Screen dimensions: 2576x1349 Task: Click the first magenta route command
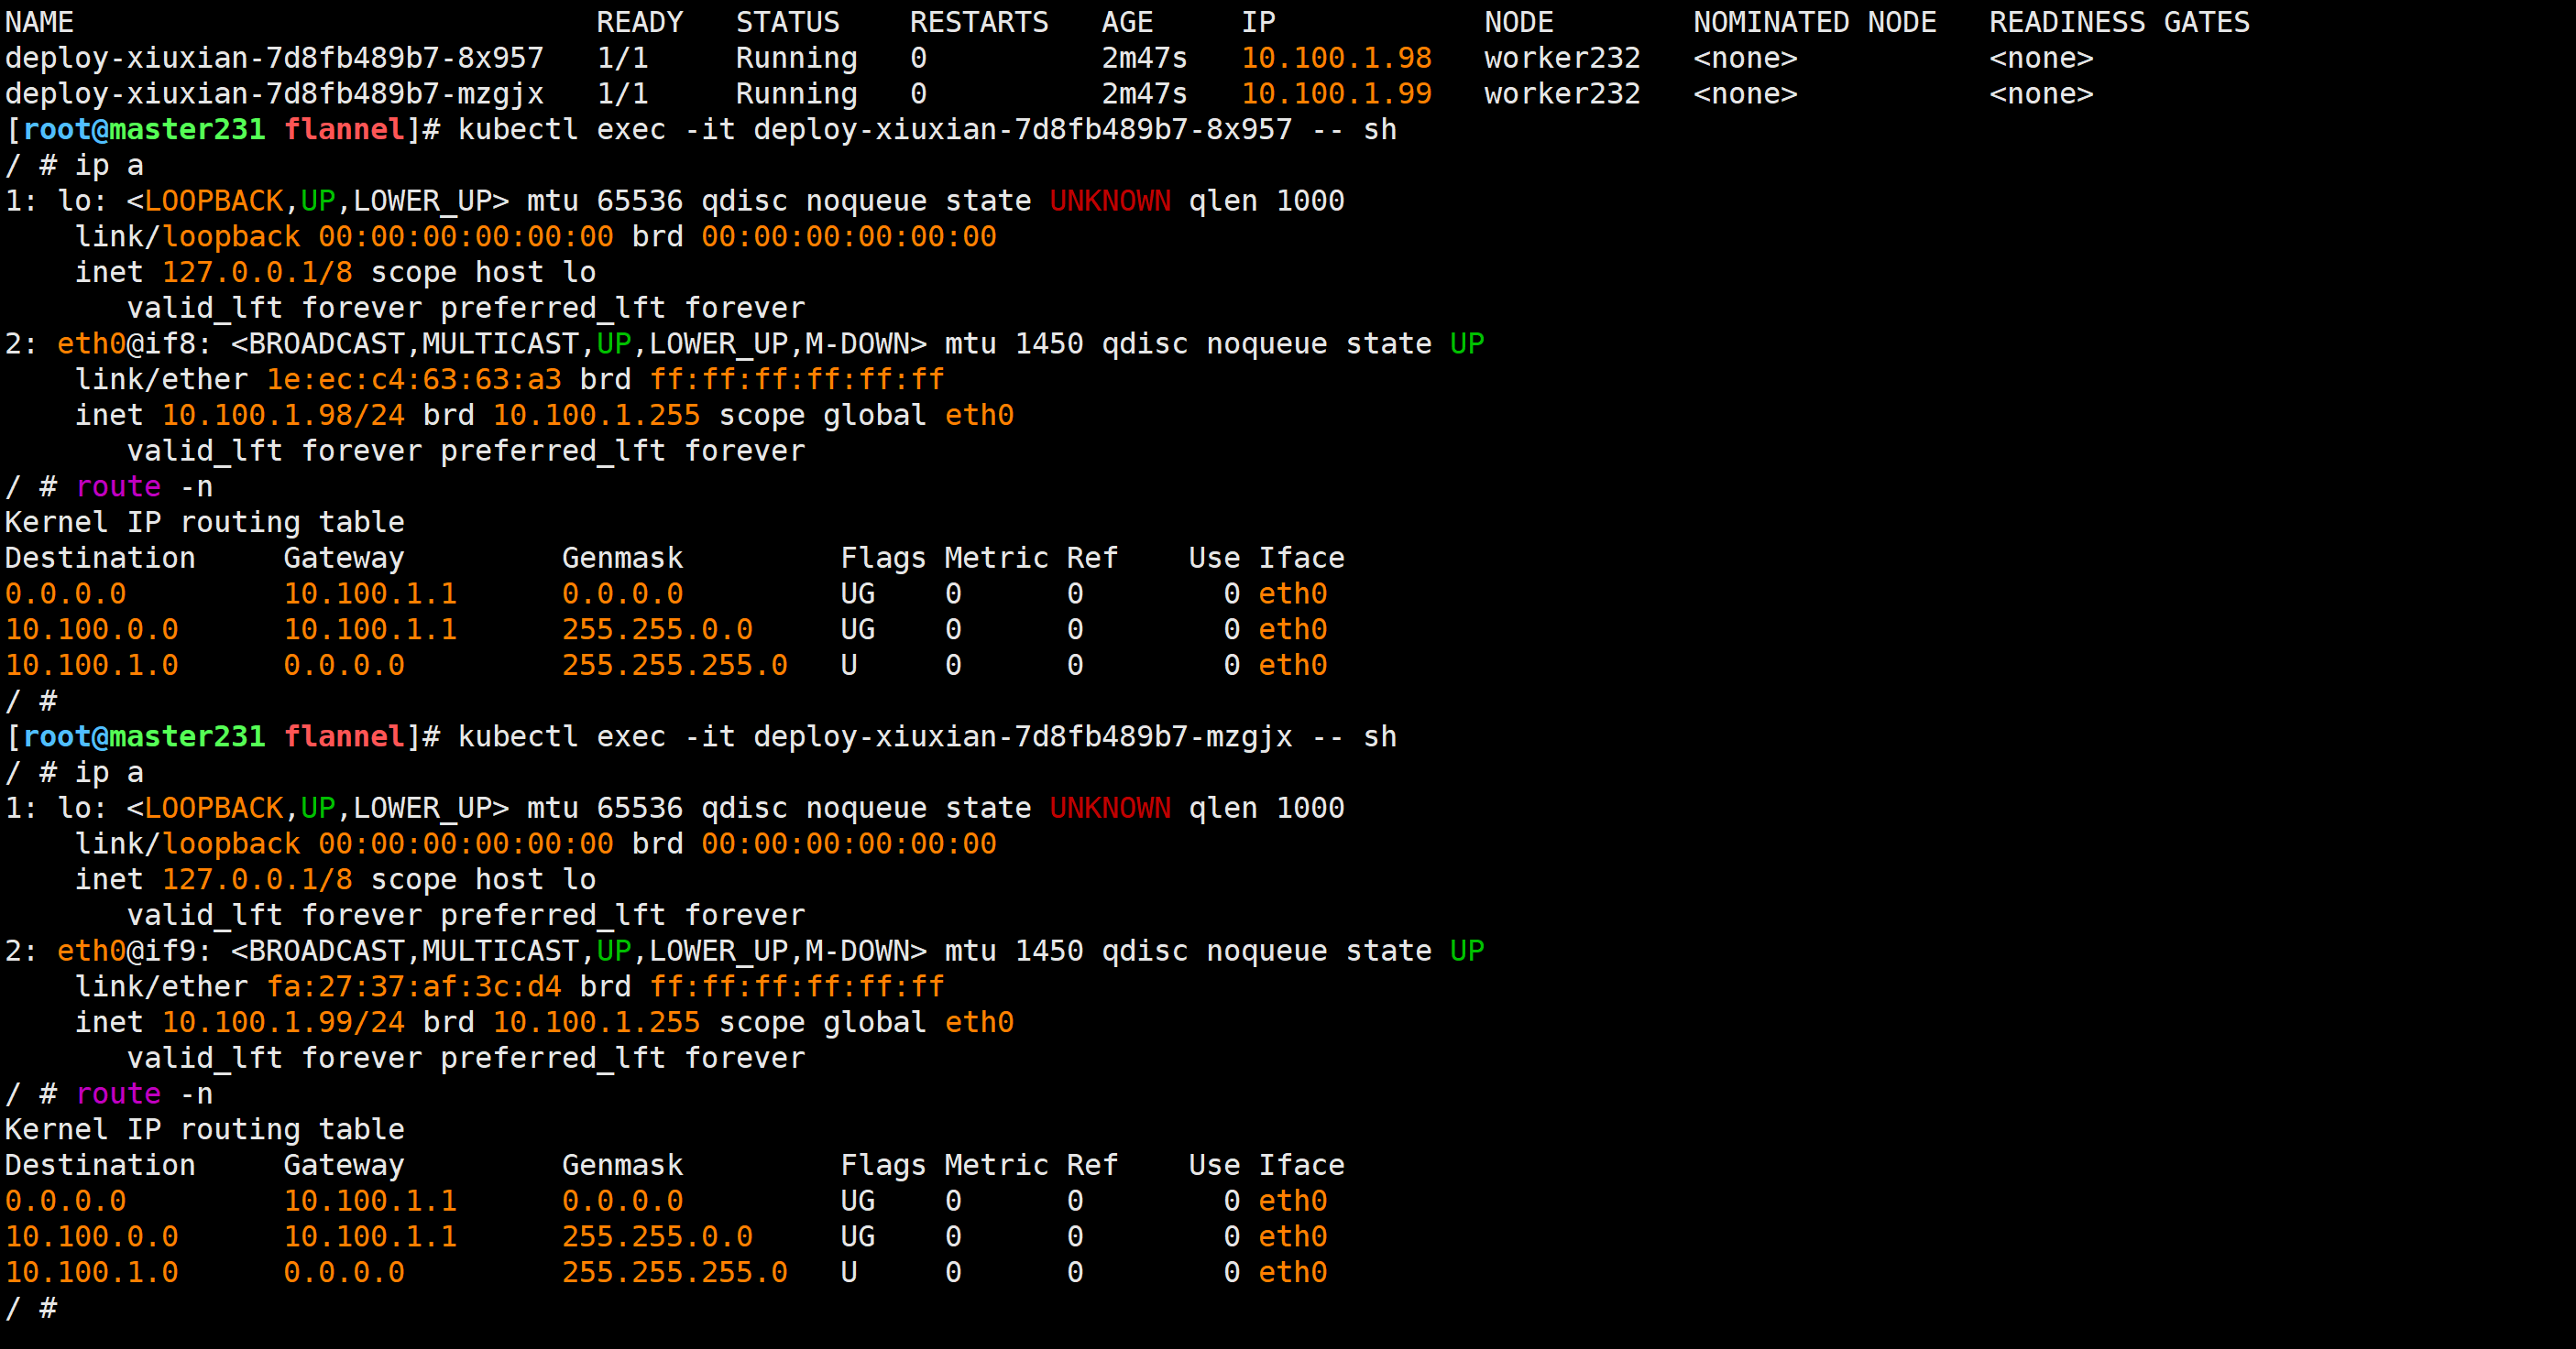(x=118, y=486)
